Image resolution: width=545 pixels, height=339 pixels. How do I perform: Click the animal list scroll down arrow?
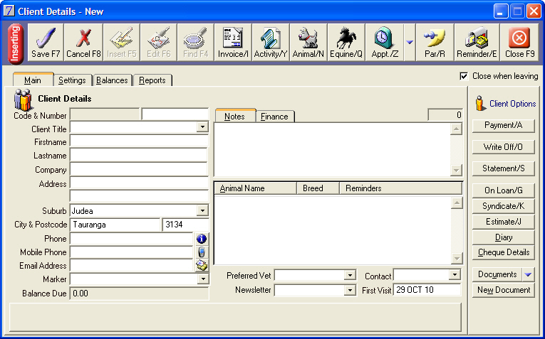tap(457, 258)
